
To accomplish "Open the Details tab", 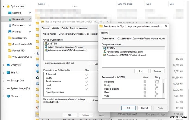I will 65,28.
